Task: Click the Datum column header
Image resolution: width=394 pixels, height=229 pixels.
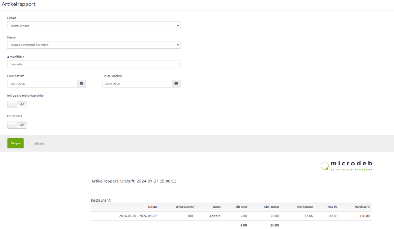Action: 152,207
